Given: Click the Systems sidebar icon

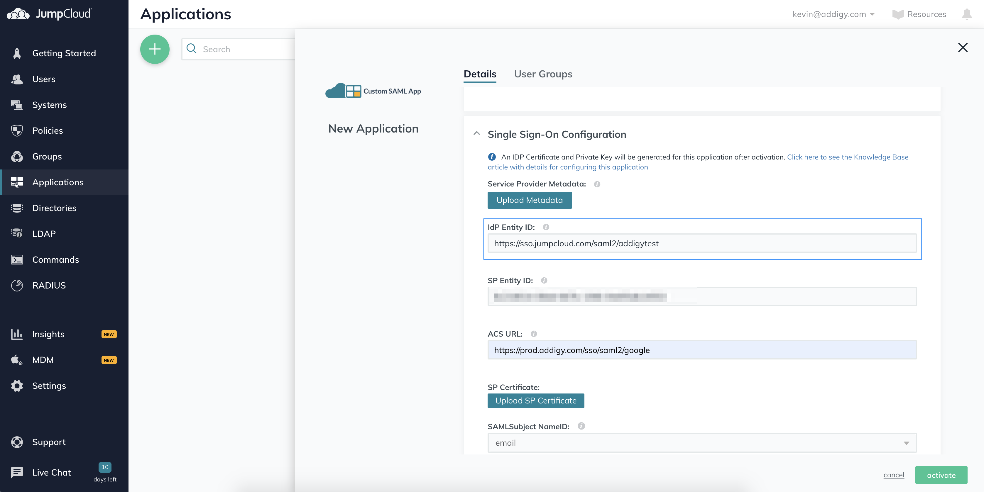Looking at the screenshot, I should (17, 105).
